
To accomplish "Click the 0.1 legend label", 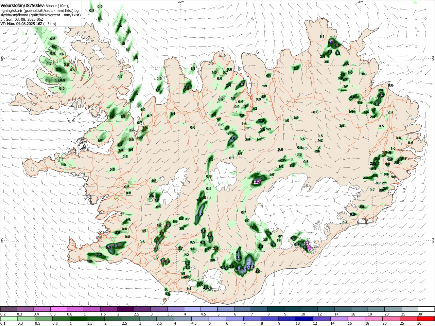I will click(x=2, y=324).
